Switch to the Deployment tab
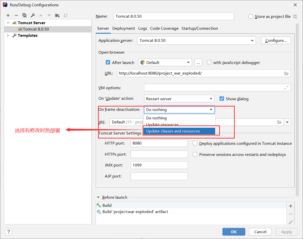Viewport: 303px width, 239px height. [124, 28]
